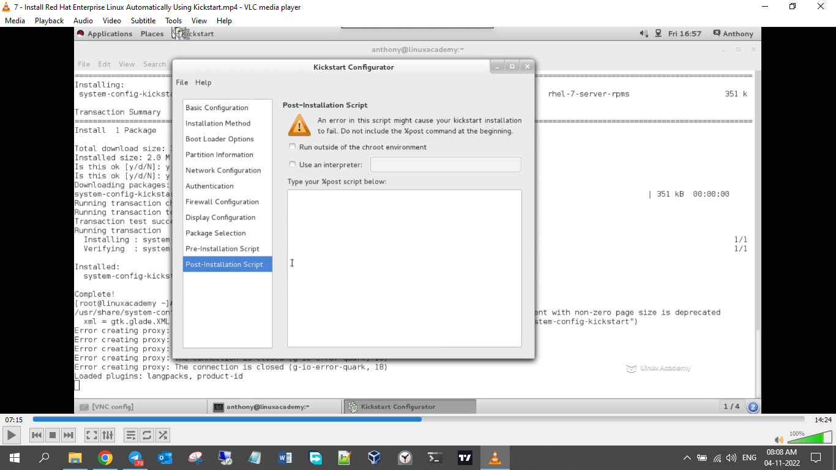Open the Fri 16:57 clock calendar
This screenshot has width=836, height=470.
point(685,34)
